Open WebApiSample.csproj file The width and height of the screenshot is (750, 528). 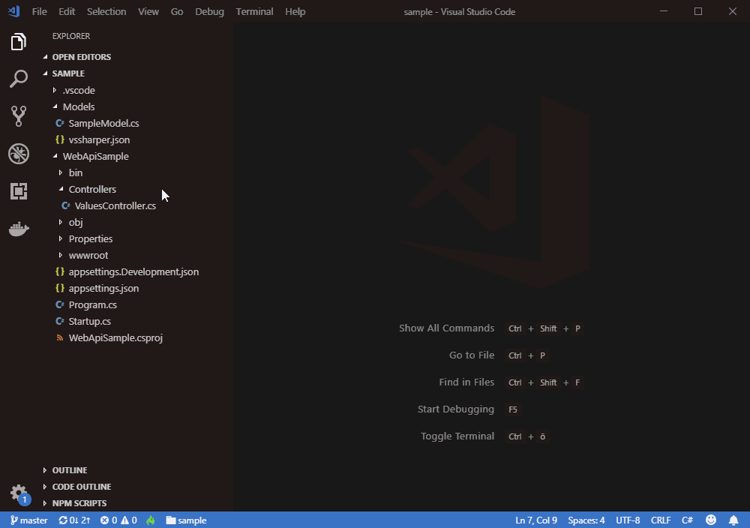(115, 337)
